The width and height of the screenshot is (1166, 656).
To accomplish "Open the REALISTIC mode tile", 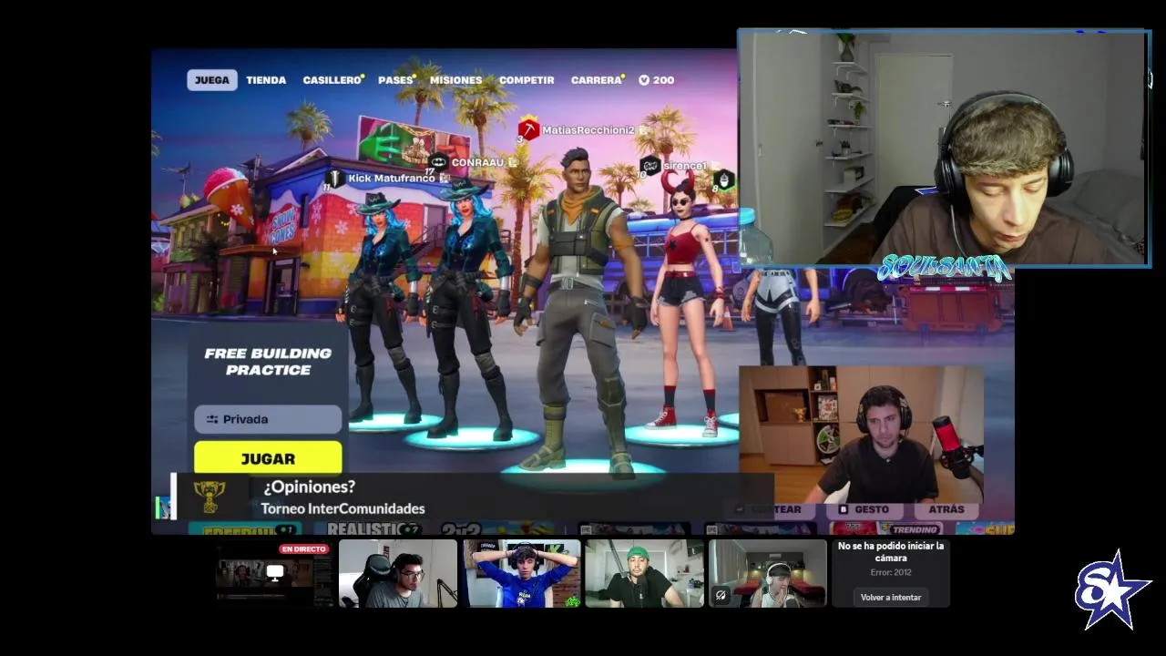I will pos(373,528).
